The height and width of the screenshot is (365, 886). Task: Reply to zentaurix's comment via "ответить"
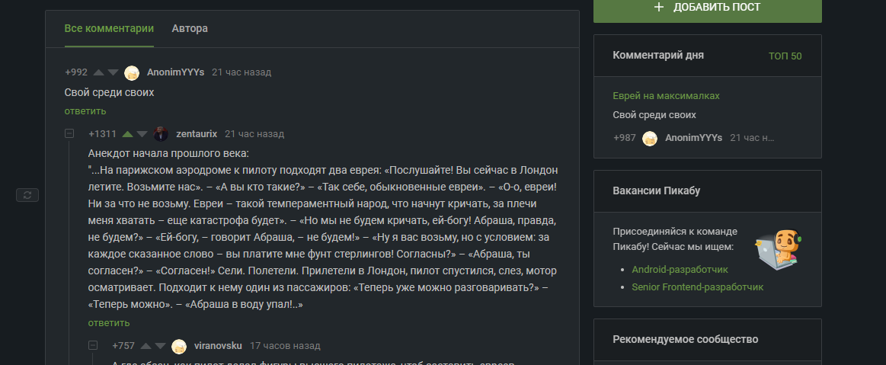click(x=109, y=323)
